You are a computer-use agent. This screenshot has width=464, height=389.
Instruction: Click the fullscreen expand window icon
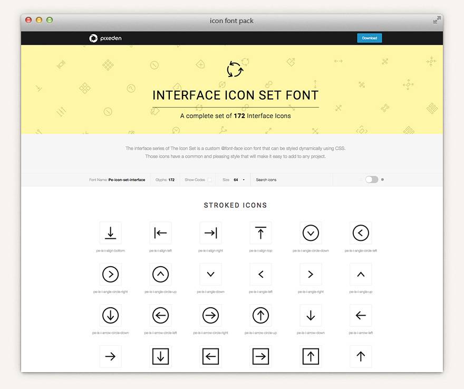tap(437, 21)
